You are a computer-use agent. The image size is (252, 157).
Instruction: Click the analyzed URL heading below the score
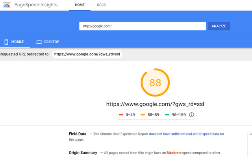[155, 104]
